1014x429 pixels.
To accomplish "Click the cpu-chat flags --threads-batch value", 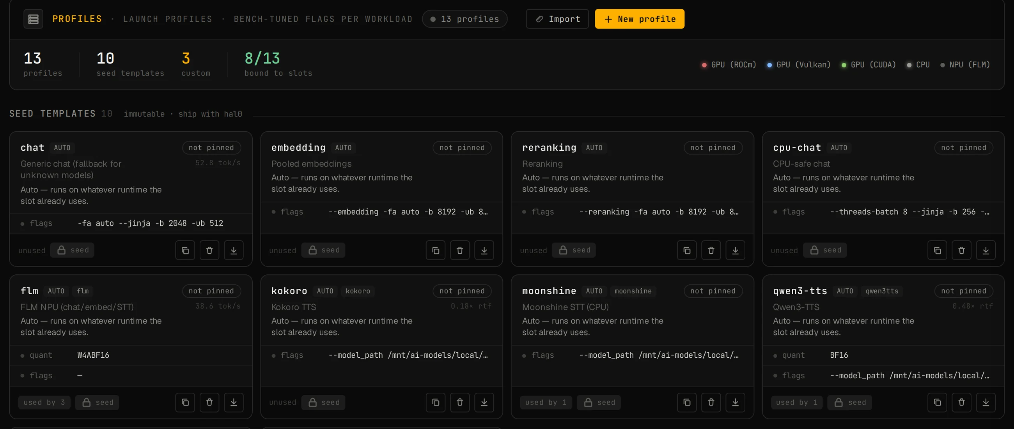I will point(909,212).
